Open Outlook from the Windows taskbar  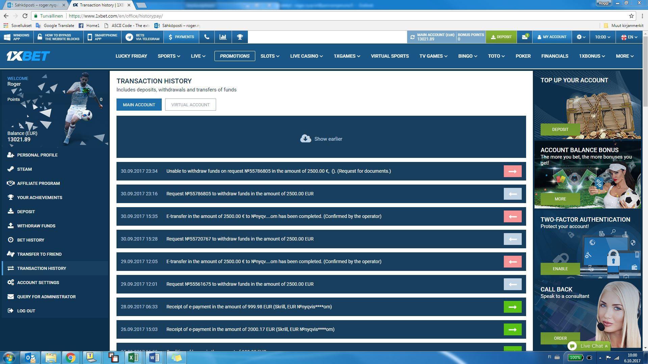tap(30, 357)
